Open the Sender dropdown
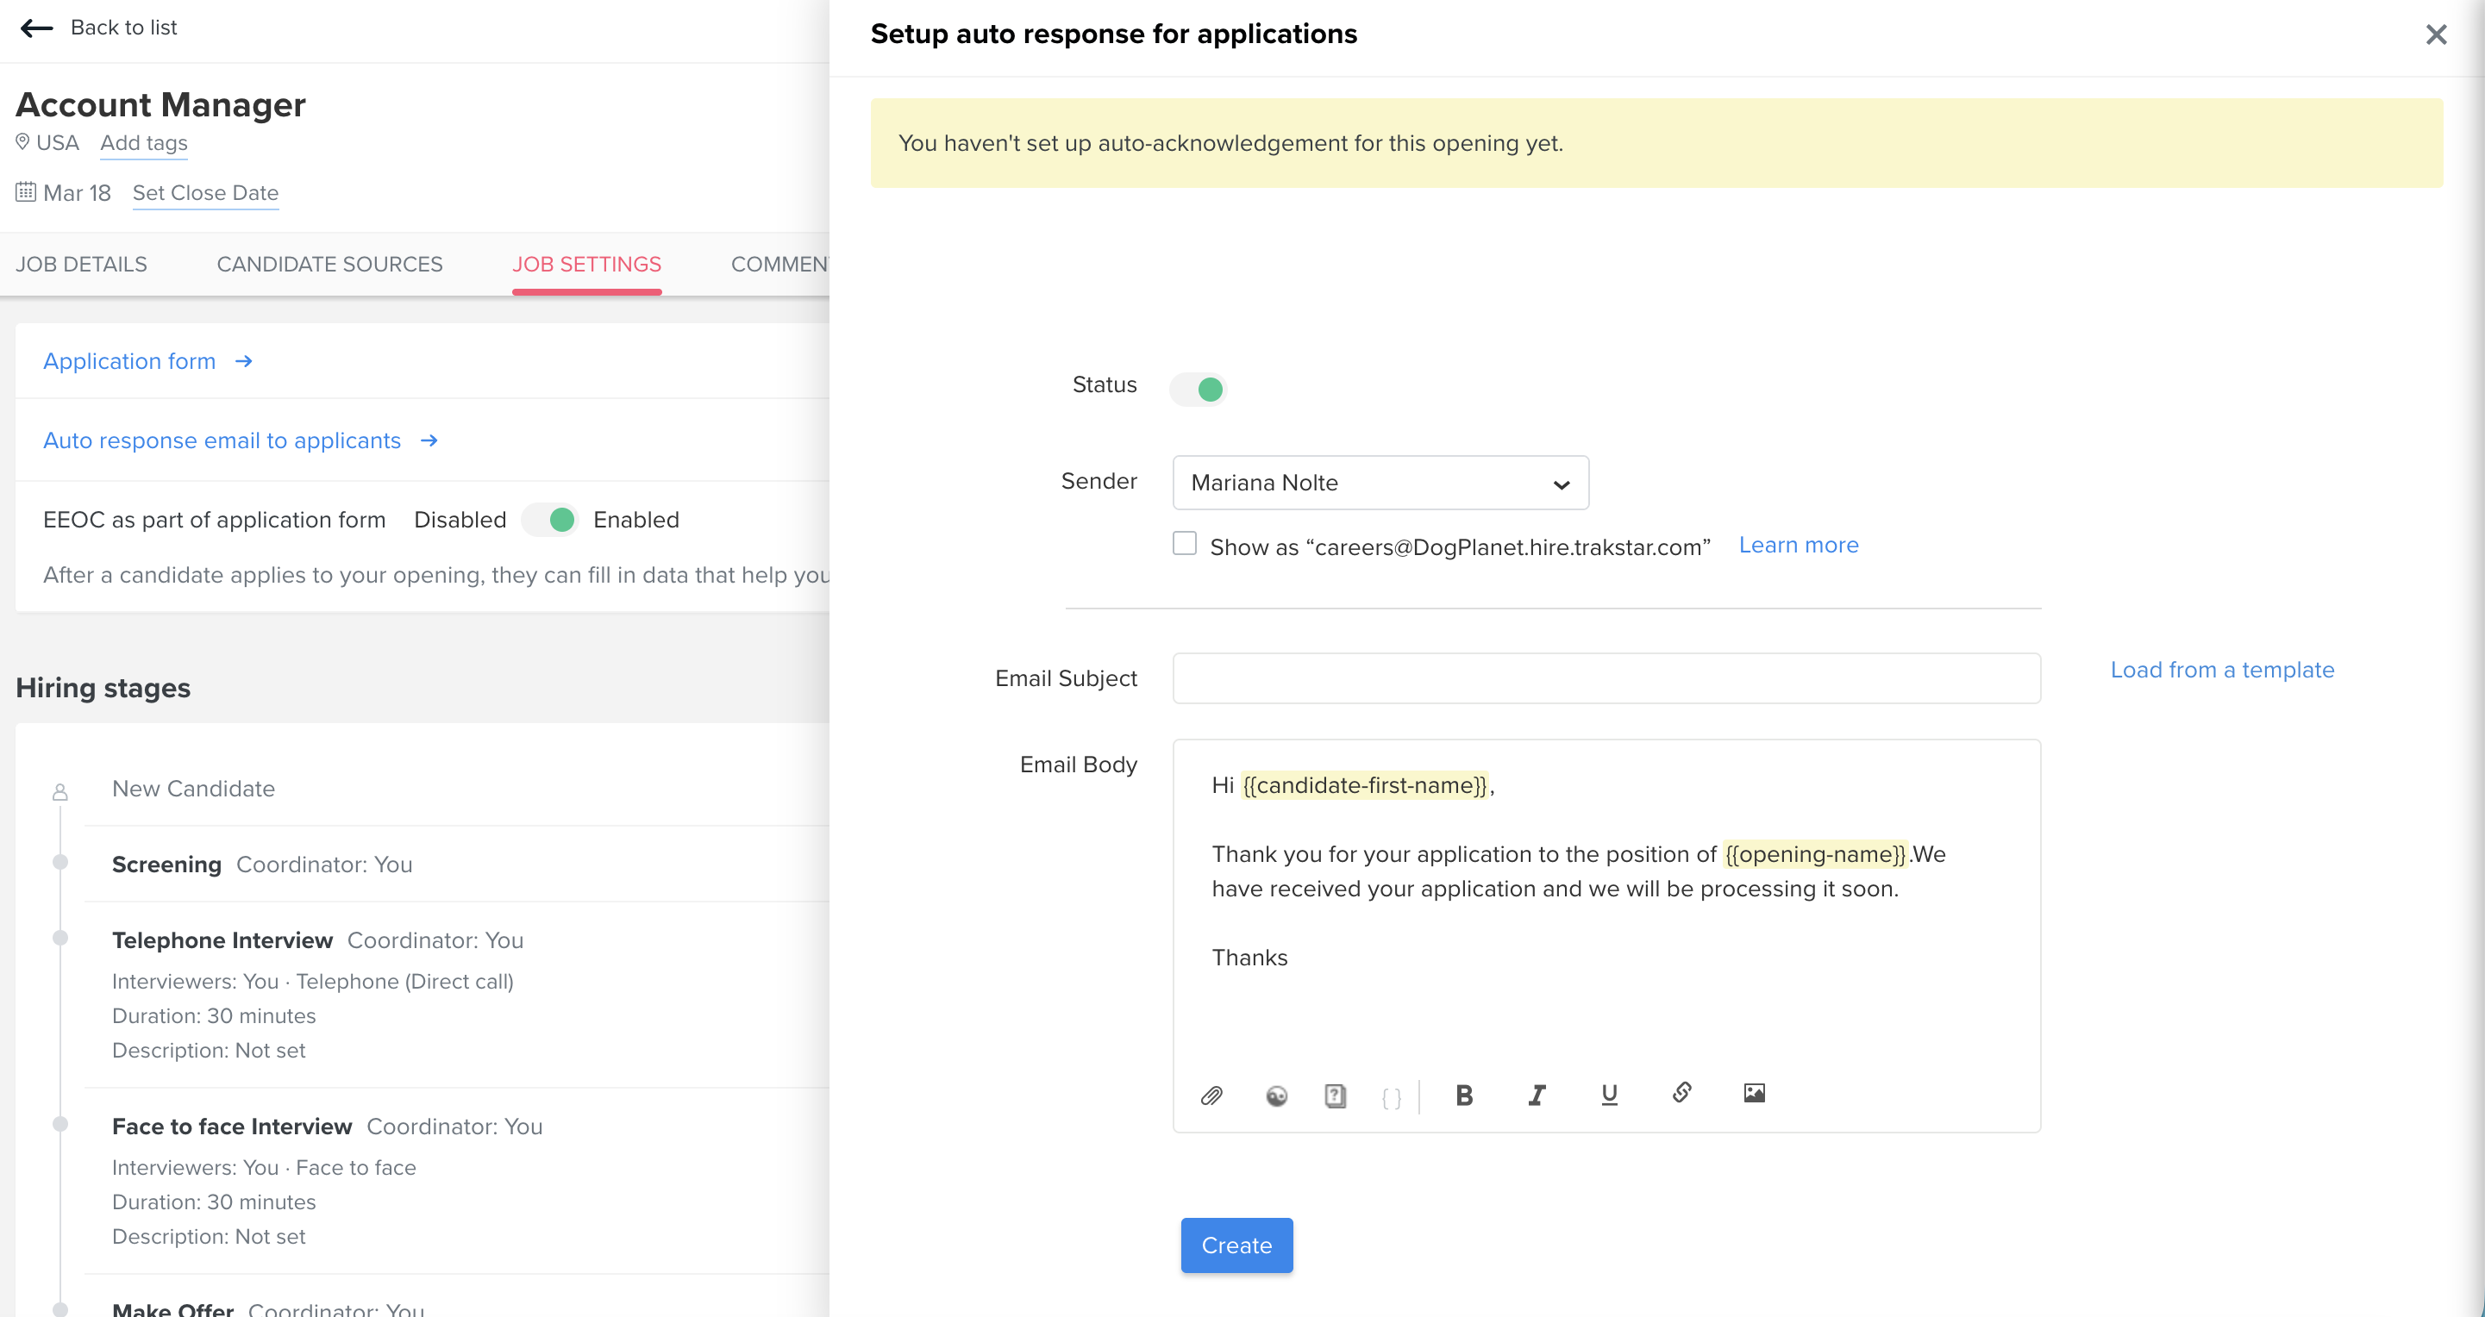The width and height of the screenshot is (2485, 1317). pyautogui.click(x=1380, y=482)
